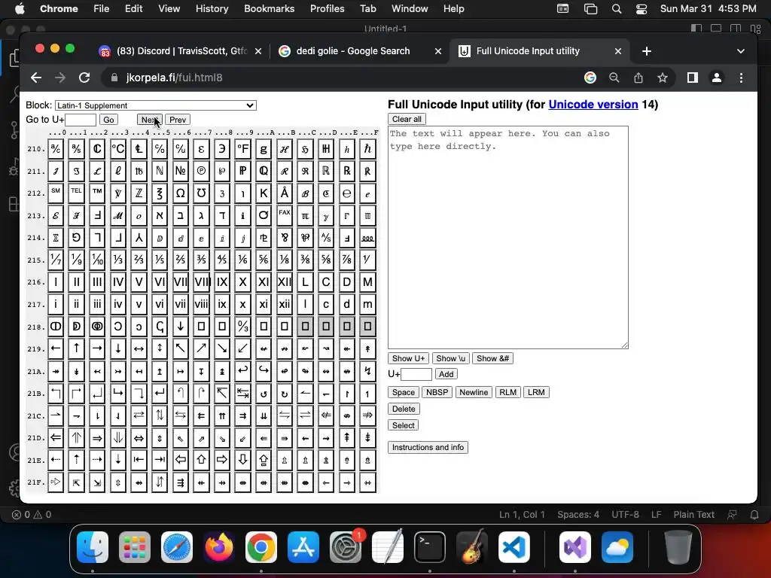Insert the leftwards double arrow ⇐ in row 21D
The width and height of the screenshot is (771, 578).
point(56,438)
